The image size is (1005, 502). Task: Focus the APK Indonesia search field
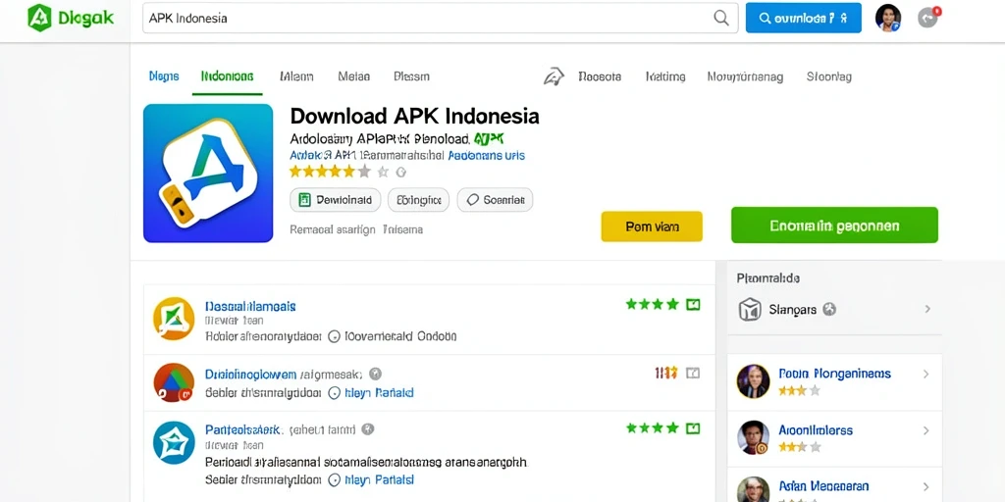[441, 18]
